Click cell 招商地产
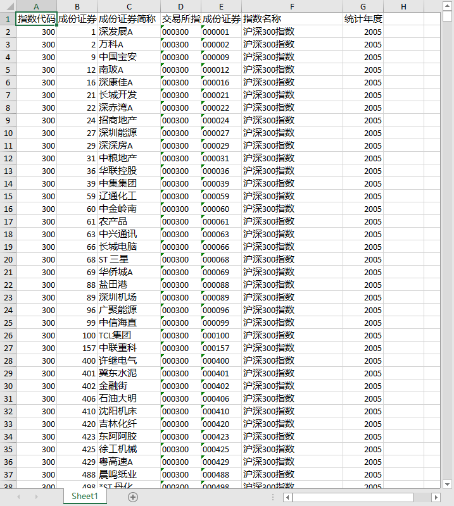Image resolution: width=454 pixels, height=506 pixels. pyautogui.click(x=129, y=120)
